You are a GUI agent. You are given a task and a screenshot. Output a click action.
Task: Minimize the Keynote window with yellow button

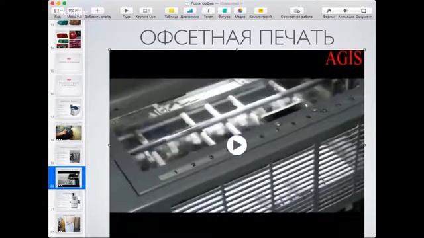coord(58,3)
